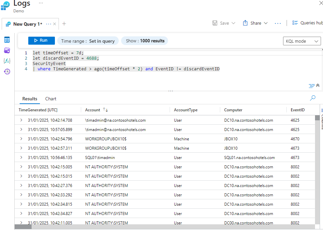Open the Query history clock icon
This screenshot has height=230, width=323.
click(7, 71)
